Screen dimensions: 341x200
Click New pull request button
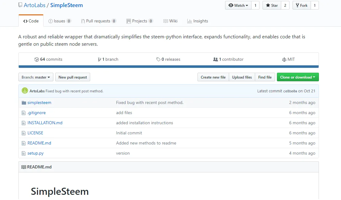73,77
